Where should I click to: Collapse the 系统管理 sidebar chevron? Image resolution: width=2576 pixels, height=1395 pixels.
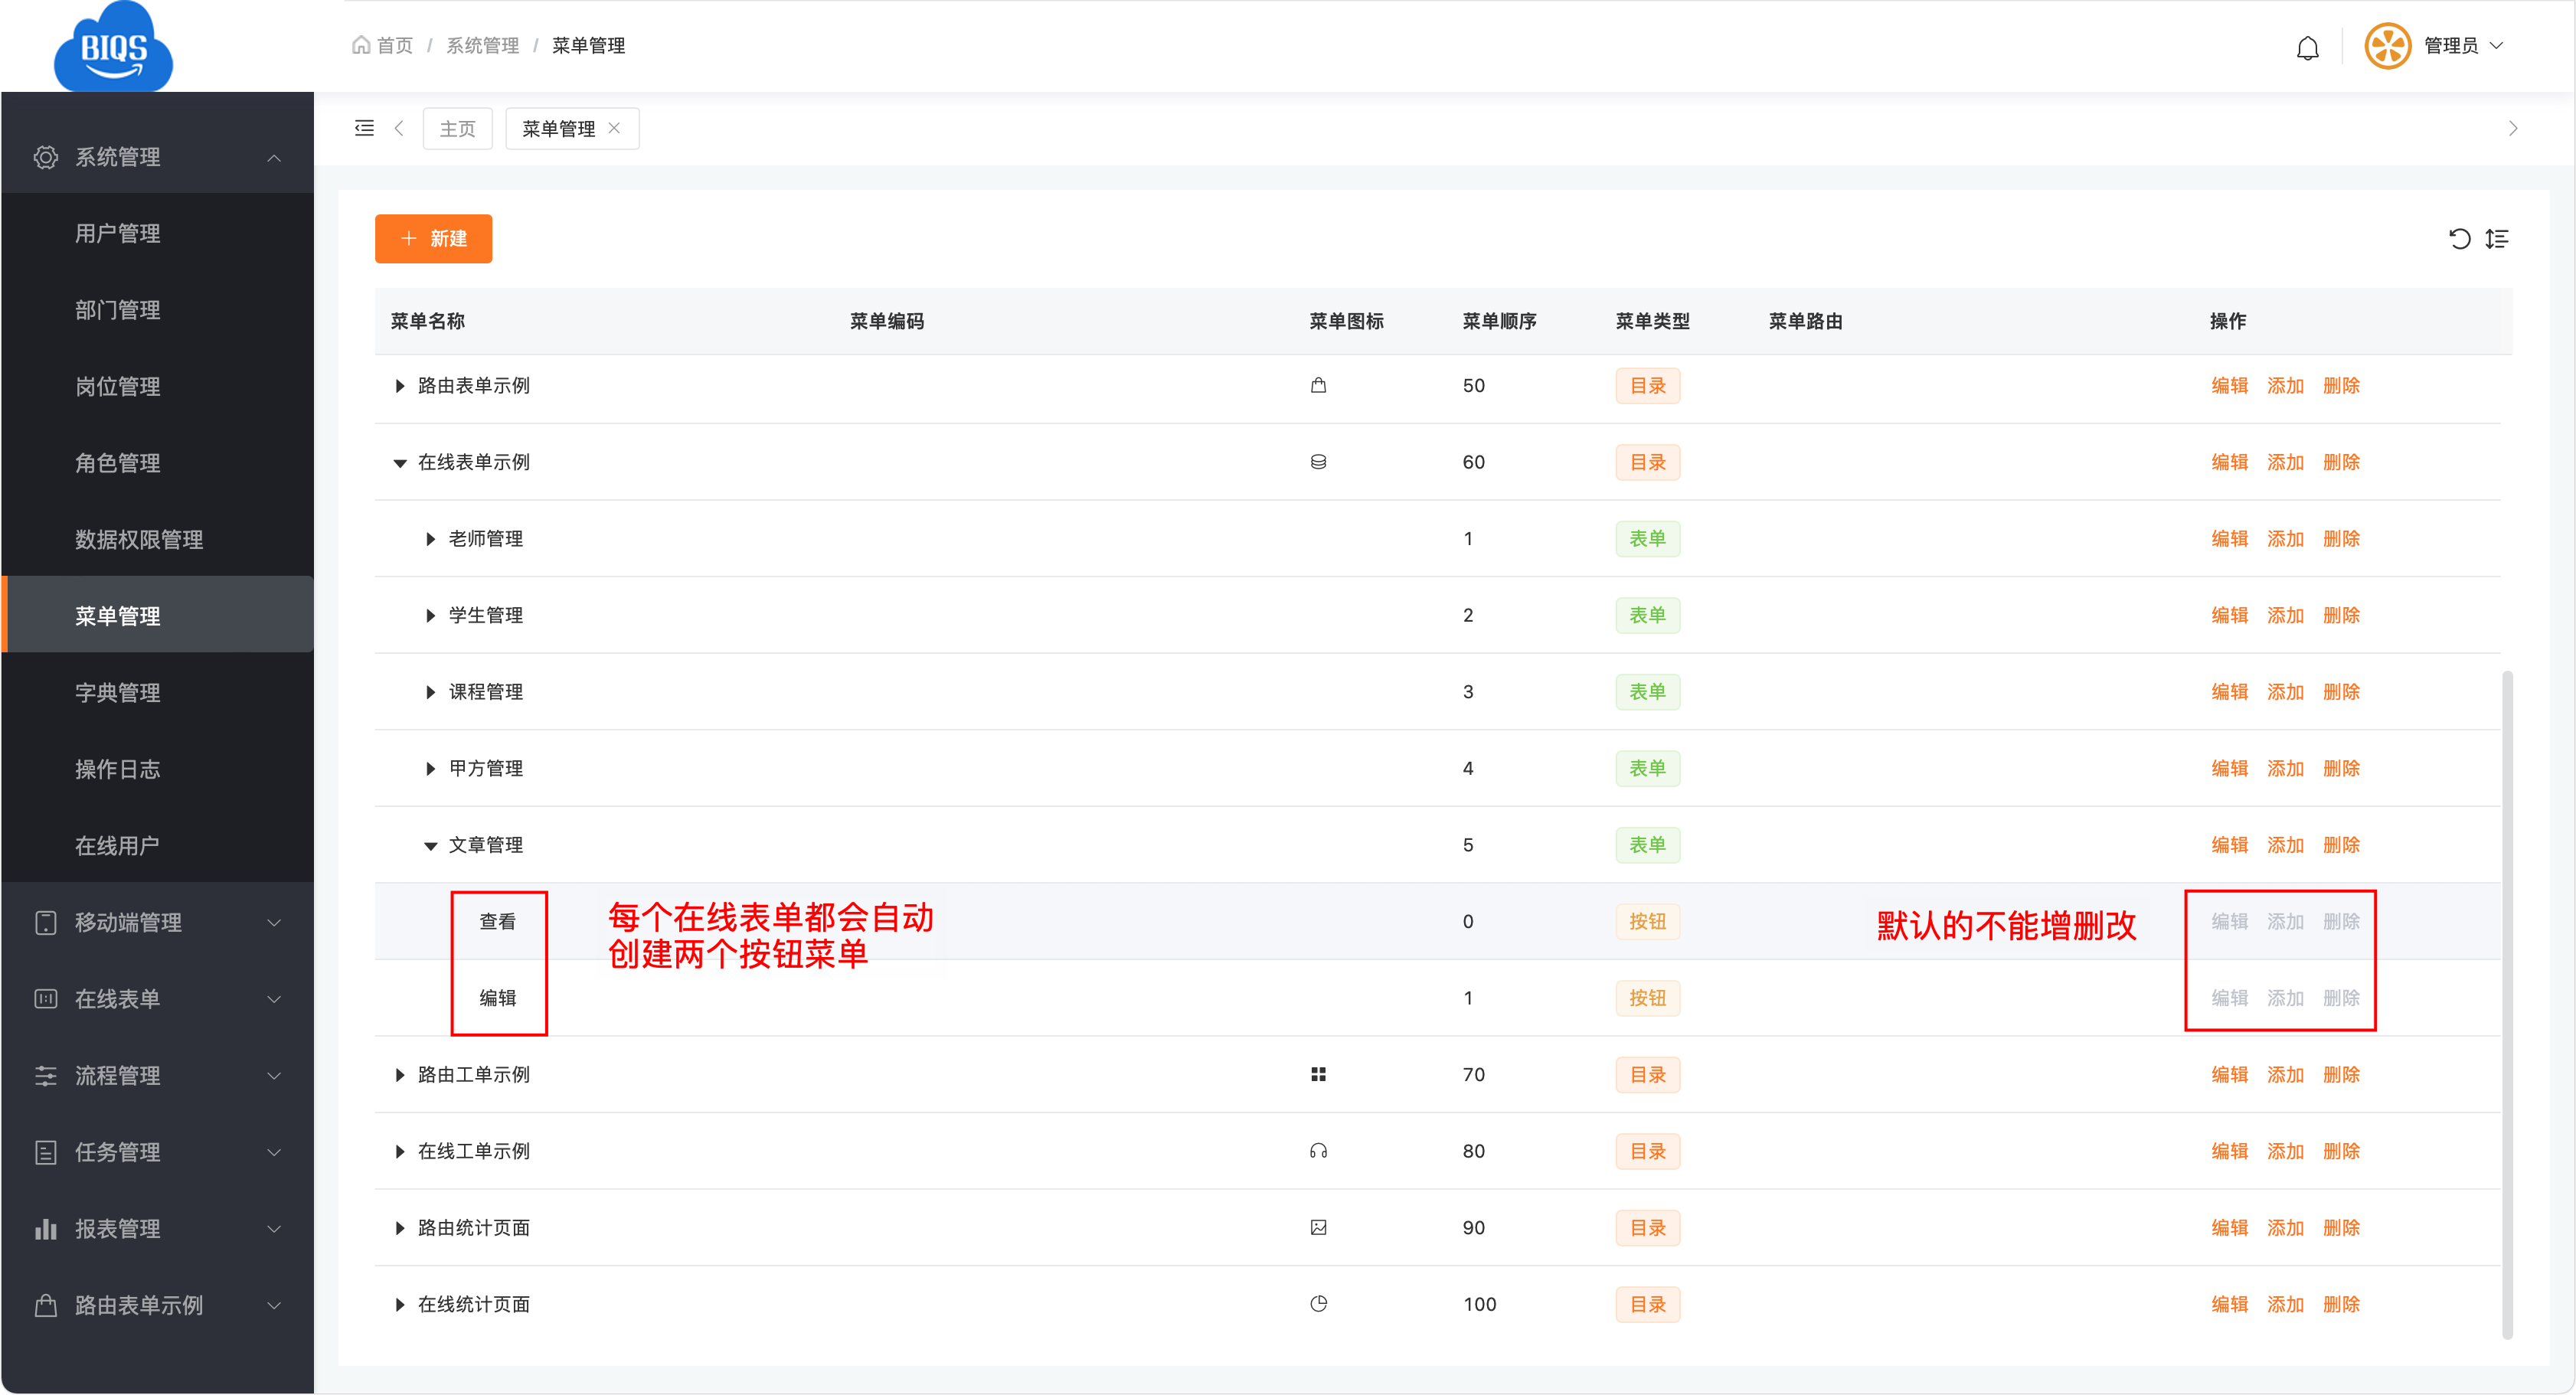(x=274, y=158)
